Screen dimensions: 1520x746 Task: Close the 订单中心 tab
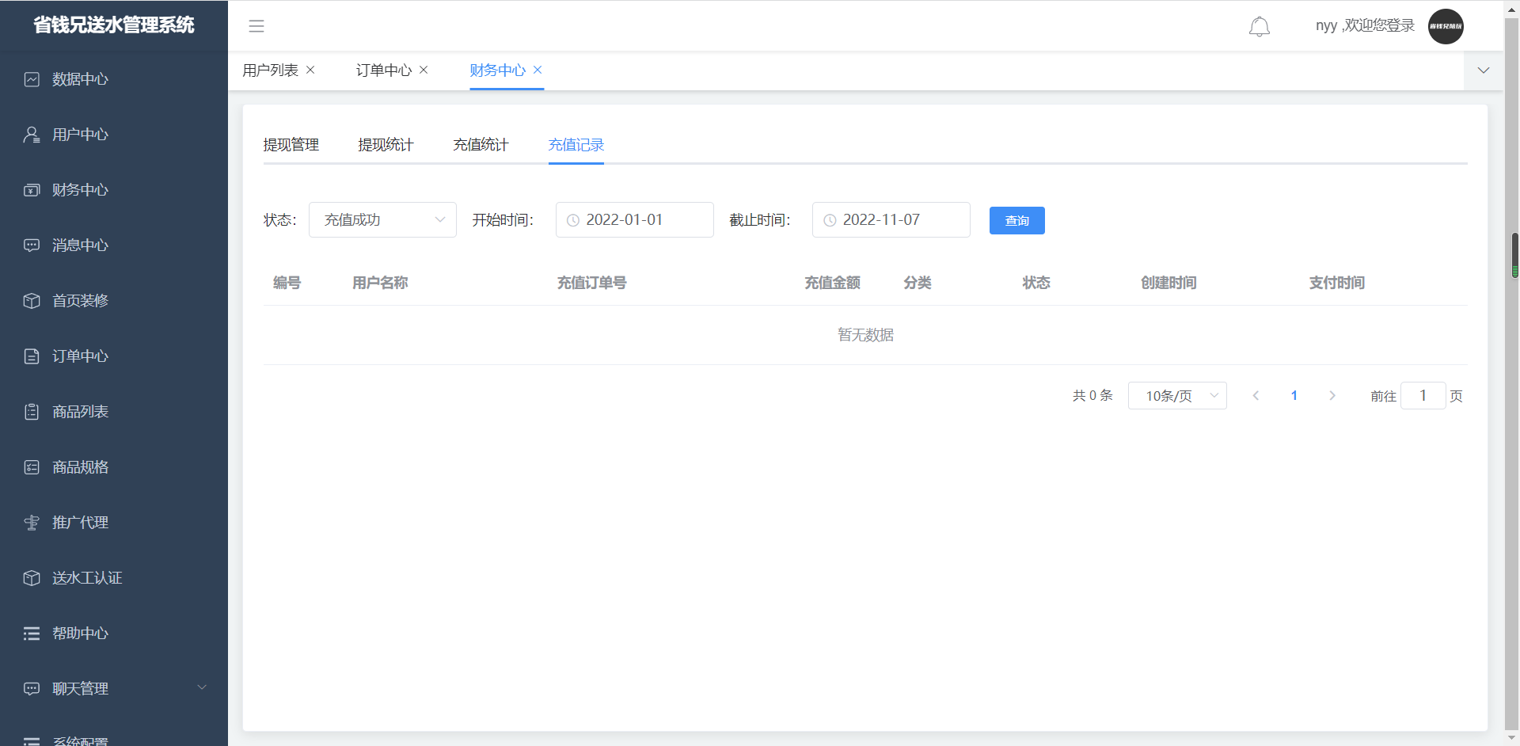(x=424, y=70)
